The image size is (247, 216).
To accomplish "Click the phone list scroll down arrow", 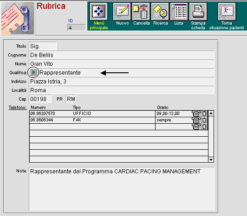I will (211, 160).
